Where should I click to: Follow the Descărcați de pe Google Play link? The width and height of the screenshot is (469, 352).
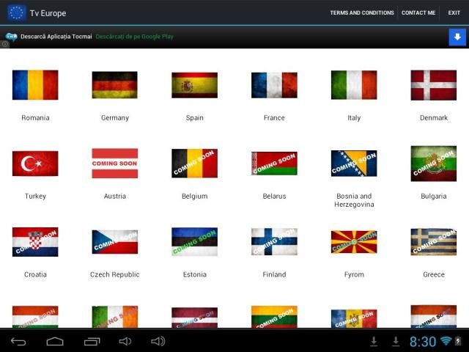[134, 37]
